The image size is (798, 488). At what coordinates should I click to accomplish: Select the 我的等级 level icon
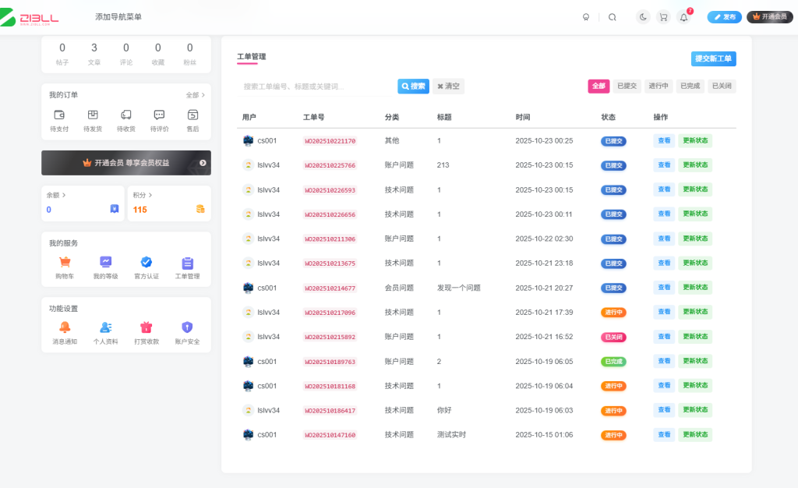pyautogui.click(x=106, y=263)
